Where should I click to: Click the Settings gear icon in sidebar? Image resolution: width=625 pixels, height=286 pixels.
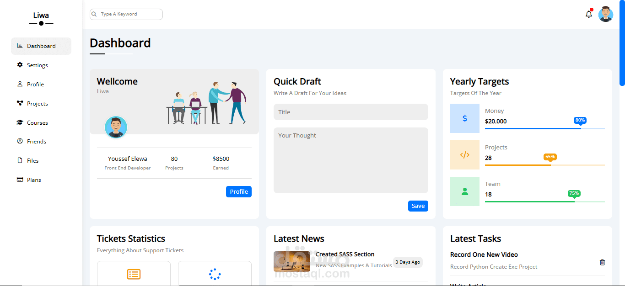20,65
